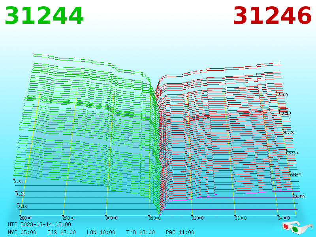
Task: Click the 32000 price axis label
Action: point(198,218)
